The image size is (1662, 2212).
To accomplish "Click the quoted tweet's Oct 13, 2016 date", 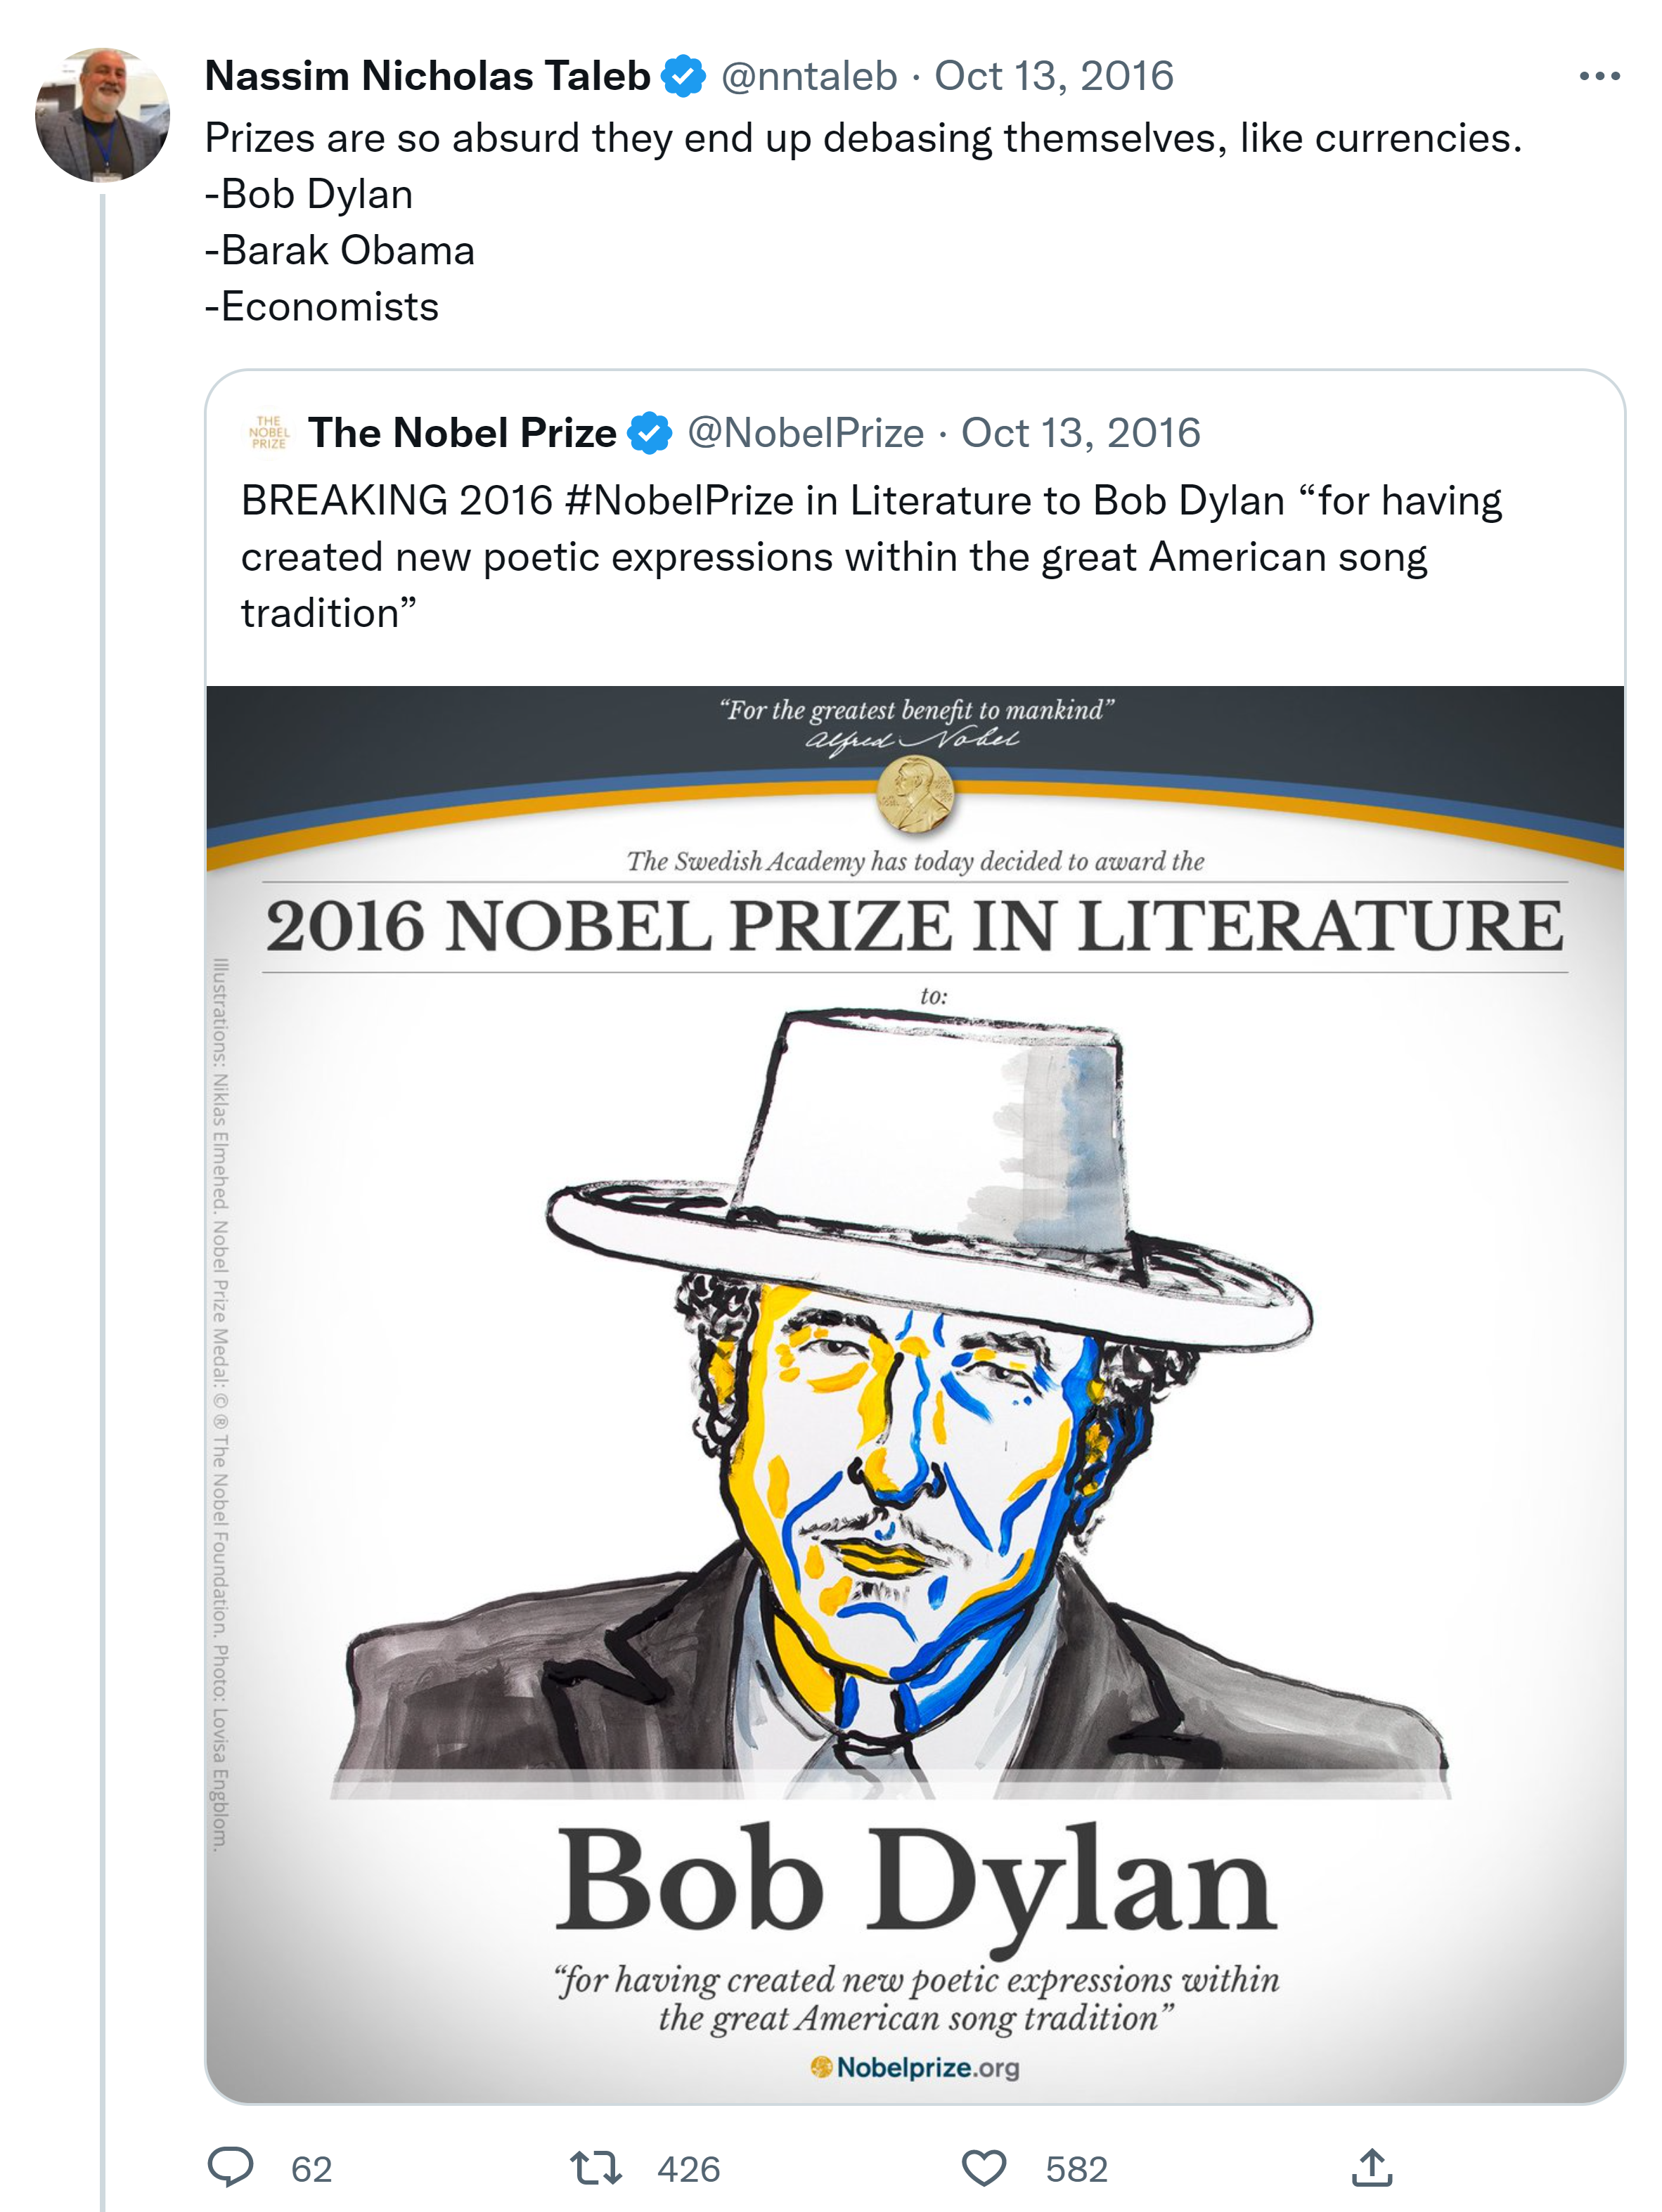I will pyautogui.click(x=1080, y=433).
